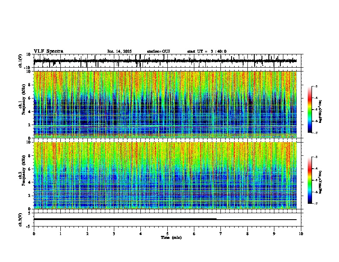
Task: Click the "VLF Spectra" title text
Action: pos(48,51)
